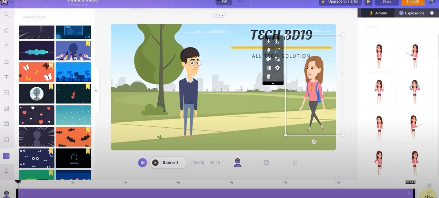Image resolution: width=439 pixels, height=198 pixels.
Task: Open the Images library in the sidebar
Action: tap(6, 108)
